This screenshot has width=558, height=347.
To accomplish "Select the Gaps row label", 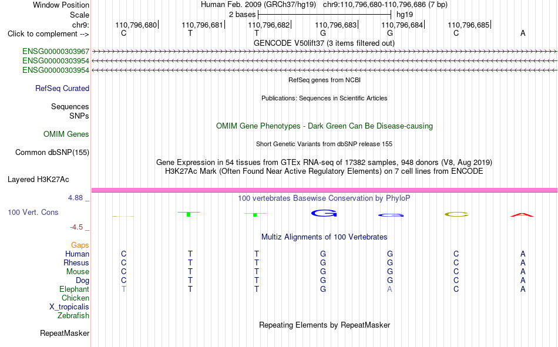I will tap(80, 245).
